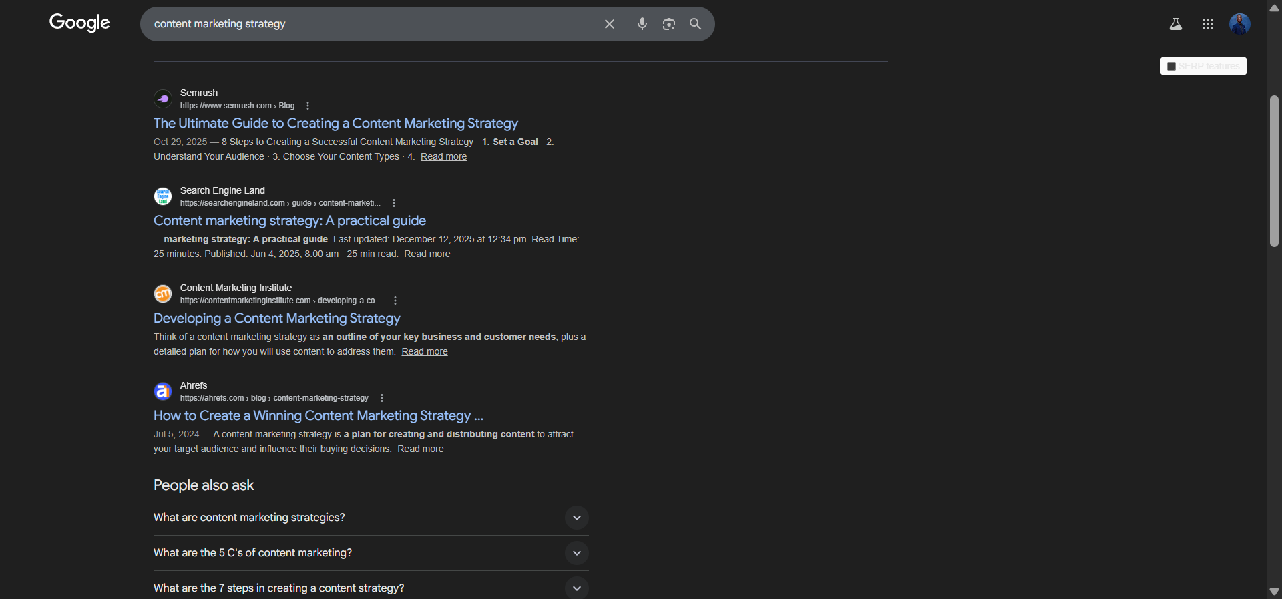1282x599 pixels.
Task: Click the magnifying glass search icon
Action: tap(696, 24)
